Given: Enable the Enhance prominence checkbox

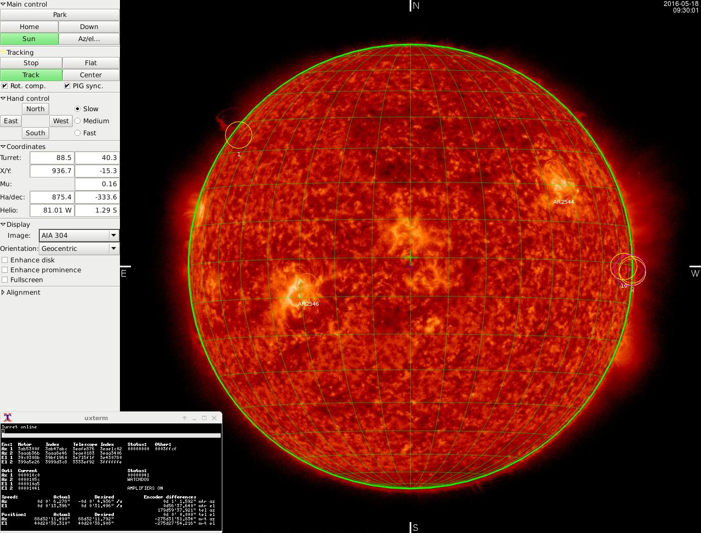Looking at the screenshot, I should tap(5, 270).
